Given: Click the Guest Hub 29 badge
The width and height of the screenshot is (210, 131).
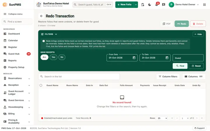Looking at the screenshot, I should pos(29,54).
